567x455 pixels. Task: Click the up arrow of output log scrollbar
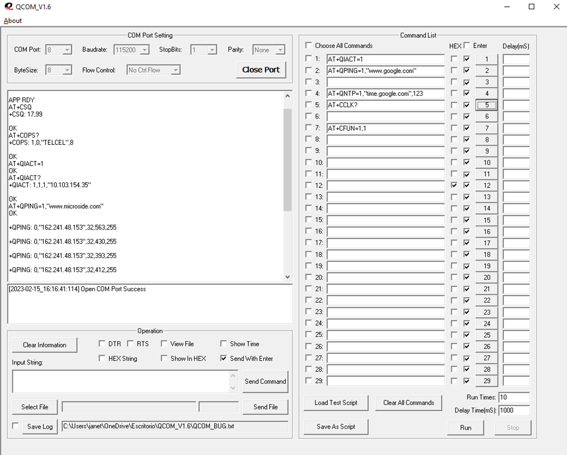pyautogui.click(x=288, y=96)
